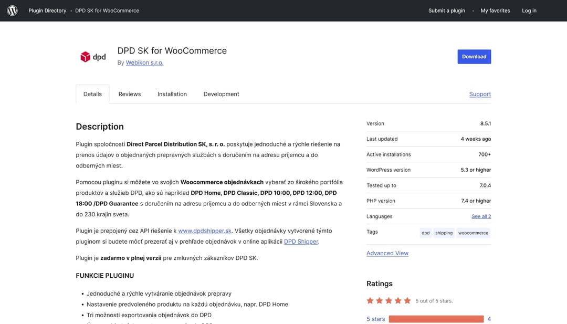Go to My favorites
The width and height of the screenshot is (567, 324).
pyautogui.click(x=495, y=11)
